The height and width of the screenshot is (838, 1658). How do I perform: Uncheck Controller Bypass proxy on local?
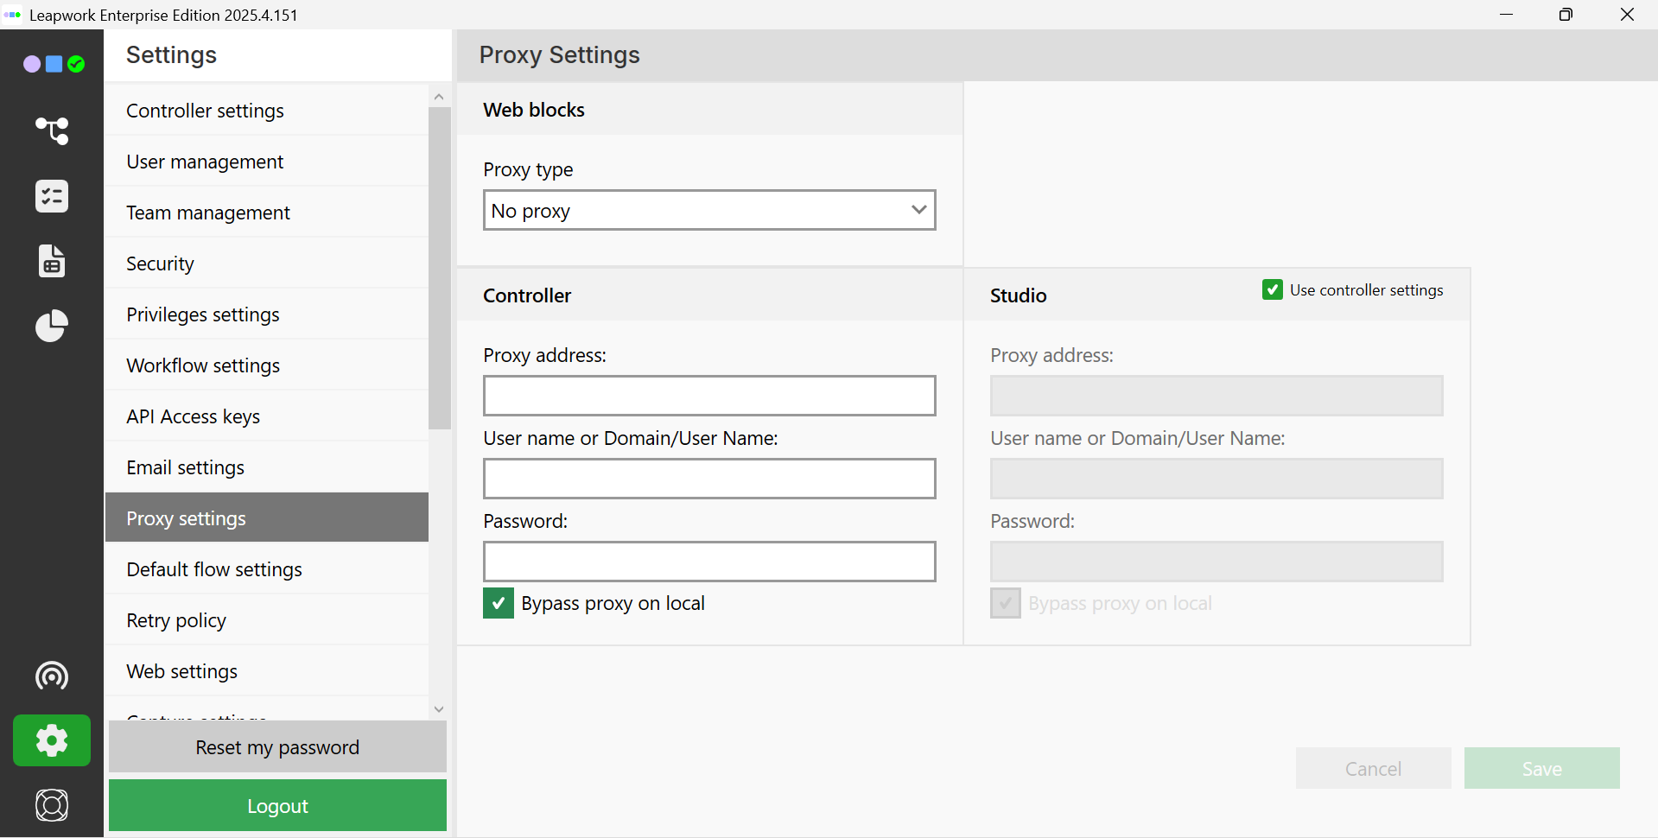(499, 603)
